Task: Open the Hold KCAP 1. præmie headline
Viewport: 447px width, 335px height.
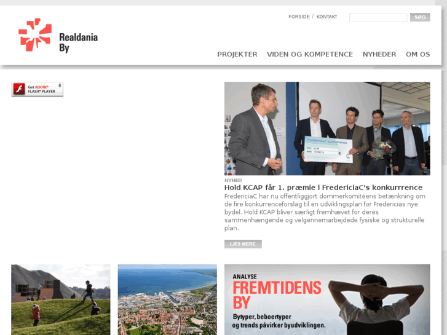Action: click(x=323, y=187)
